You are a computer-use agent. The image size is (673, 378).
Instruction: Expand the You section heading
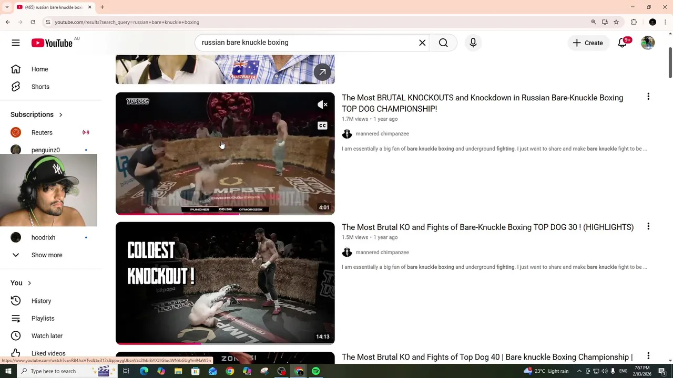pyautogui.click(x=21, y=283)
